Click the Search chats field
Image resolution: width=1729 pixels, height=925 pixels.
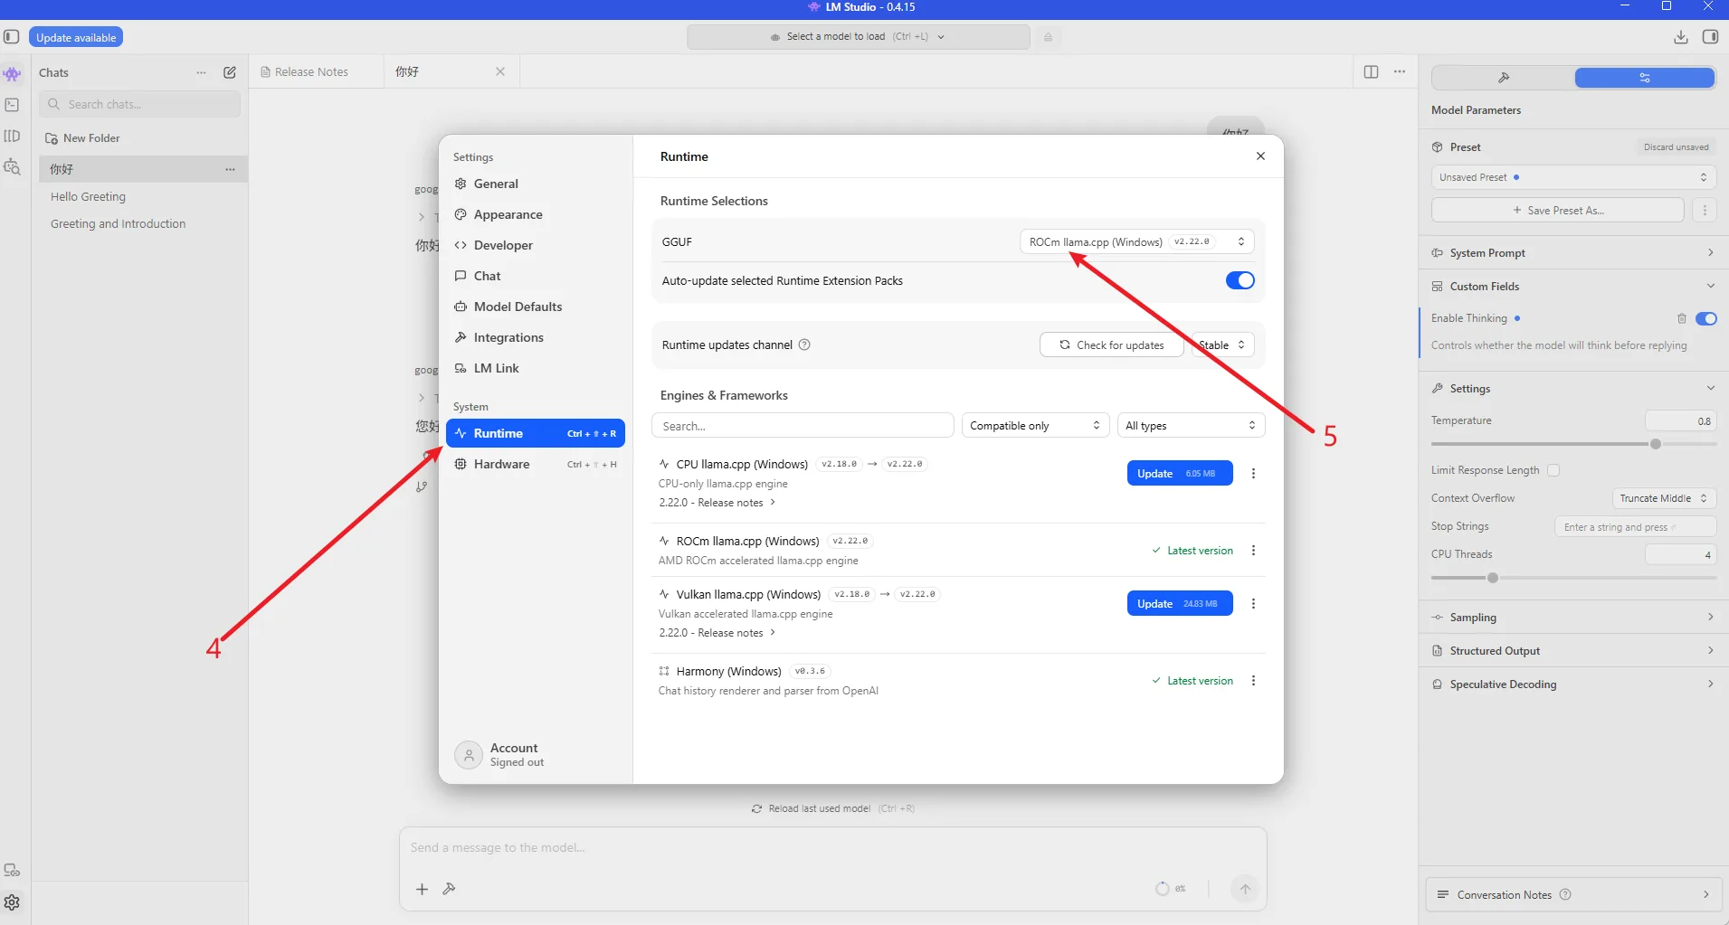(140, 104)
